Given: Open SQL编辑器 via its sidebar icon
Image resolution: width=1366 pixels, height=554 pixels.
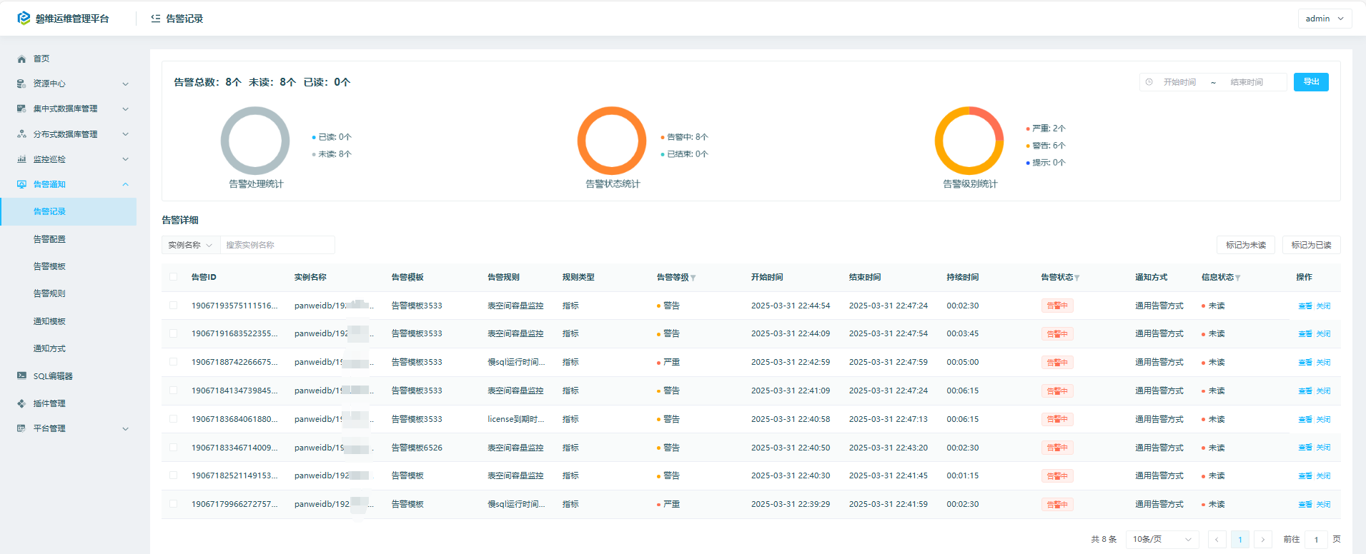Looking at the screenshot, I should (x=21, y=376).
